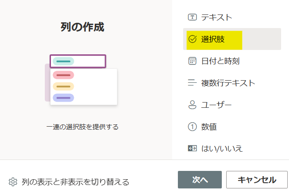Select the テキスト column type

click(x=216, y=18)
